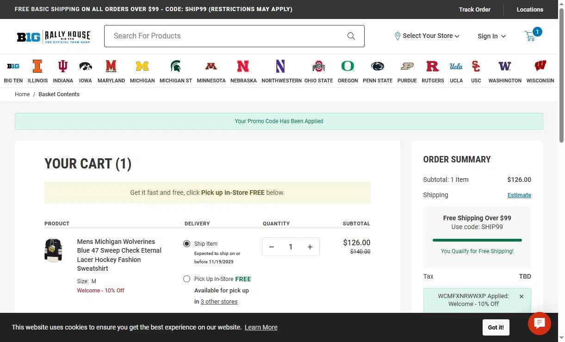The width and height of the screenshot is (565, 342).
Task: Select the Washington W logo
Action: (x=505, y=66)
